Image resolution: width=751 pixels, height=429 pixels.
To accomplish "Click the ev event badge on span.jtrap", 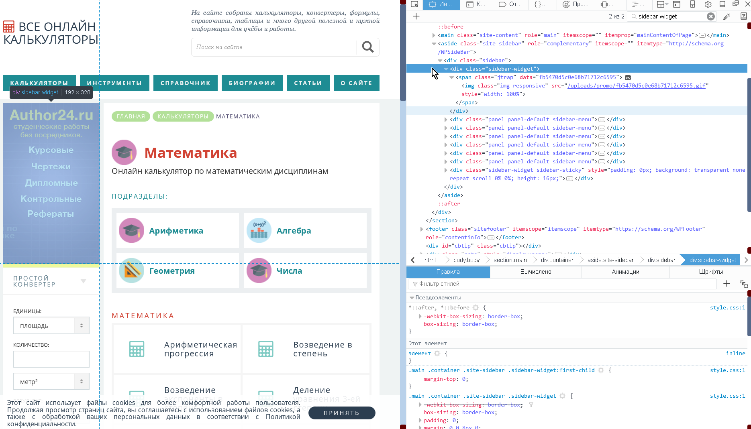I will tap(628, 77).
